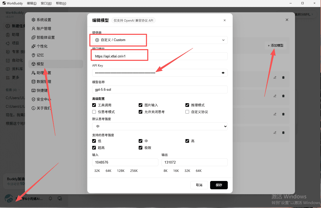Click the 模型名称 field with gpt-5.6-sol
The width and height of the screenshot is (321, 208).
(160, 89)
